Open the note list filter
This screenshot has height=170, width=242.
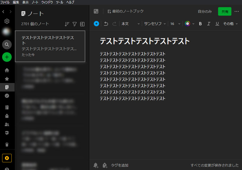[75, 24]
